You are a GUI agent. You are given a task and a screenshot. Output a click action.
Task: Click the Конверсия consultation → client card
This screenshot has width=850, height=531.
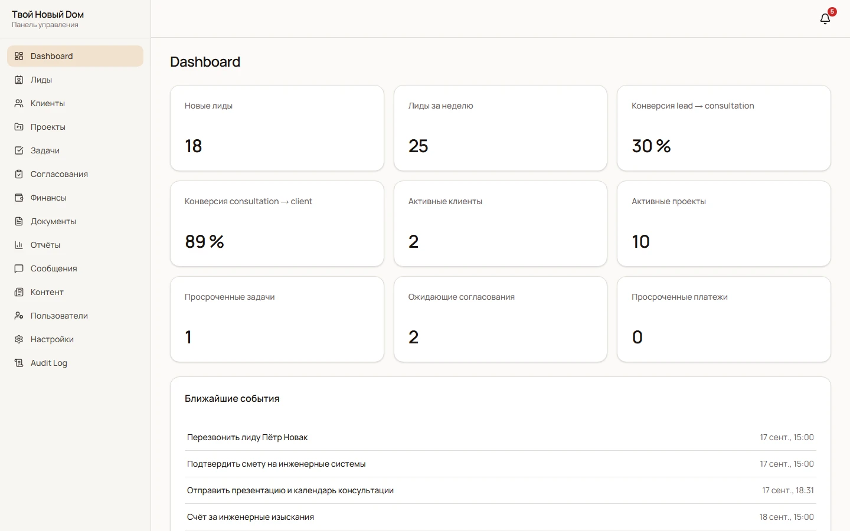pyautogui.click(x=277, y=224)
